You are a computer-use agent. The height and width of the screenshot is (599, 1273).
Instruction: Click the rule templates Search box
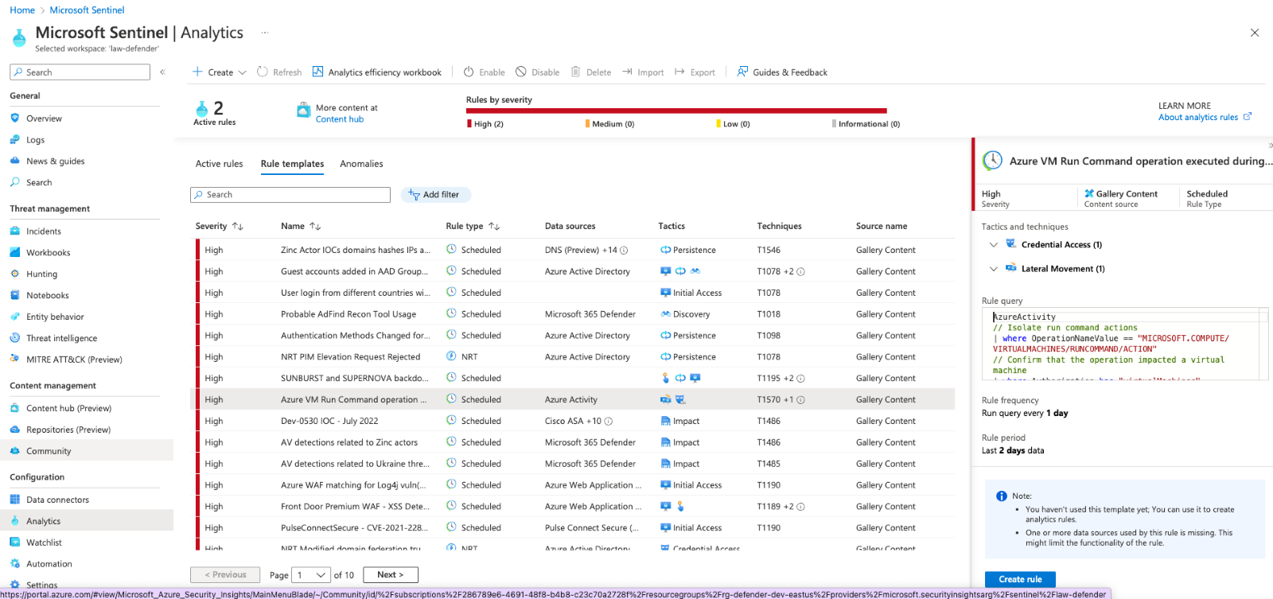tap(290, 195)
